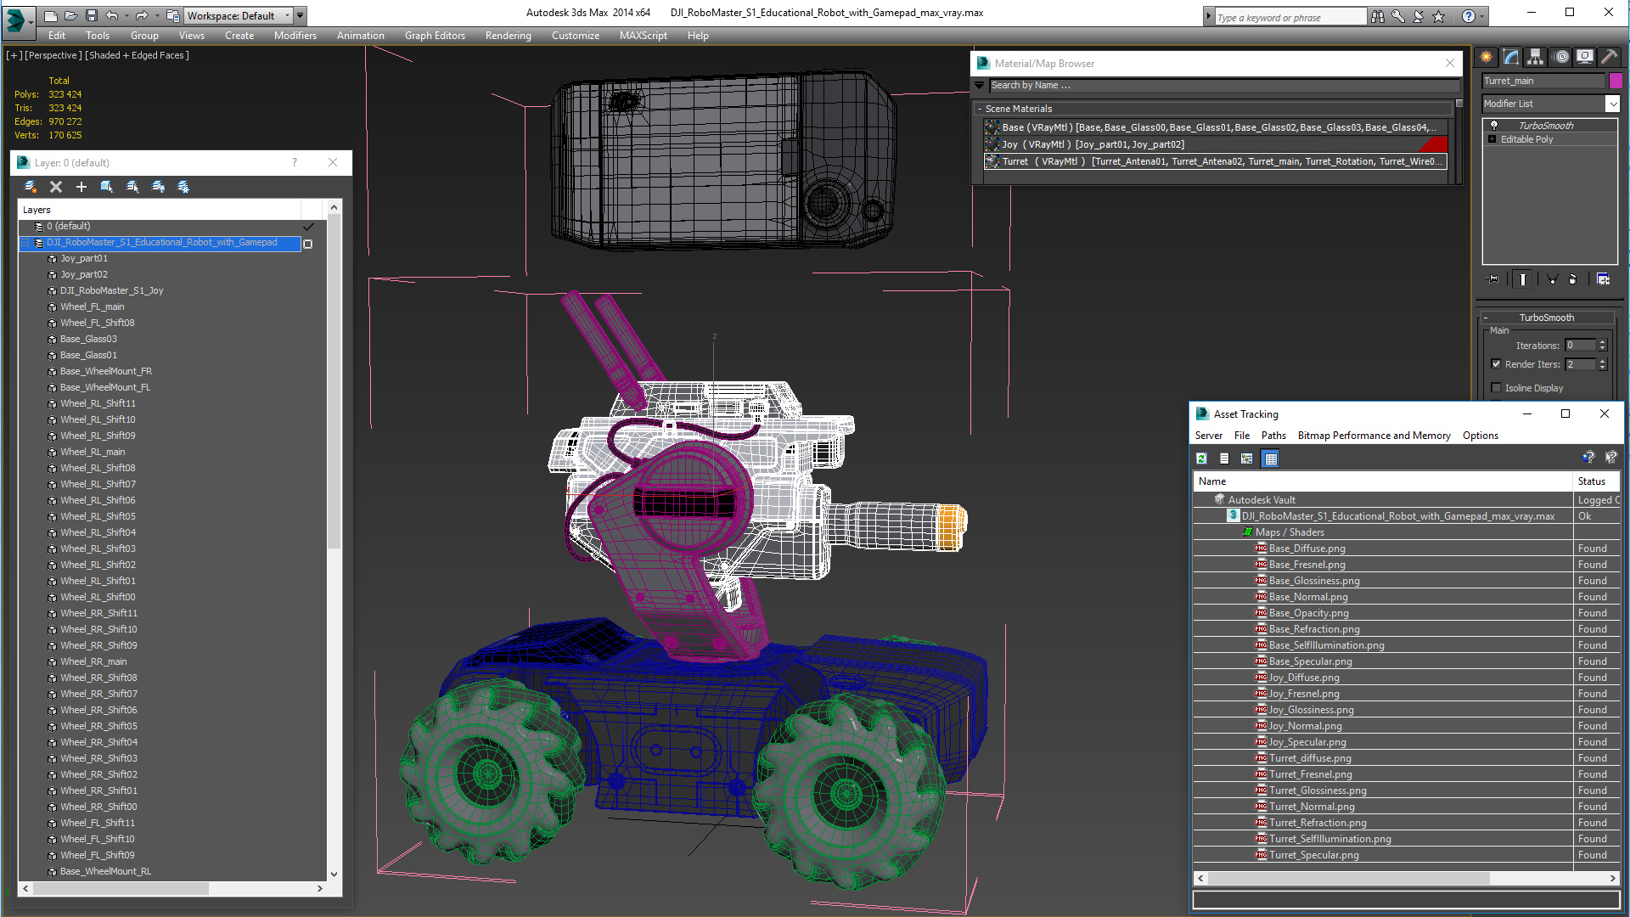
Task: Click the Render Iters spinner arrows
Action: click(x=1602, y=364)
